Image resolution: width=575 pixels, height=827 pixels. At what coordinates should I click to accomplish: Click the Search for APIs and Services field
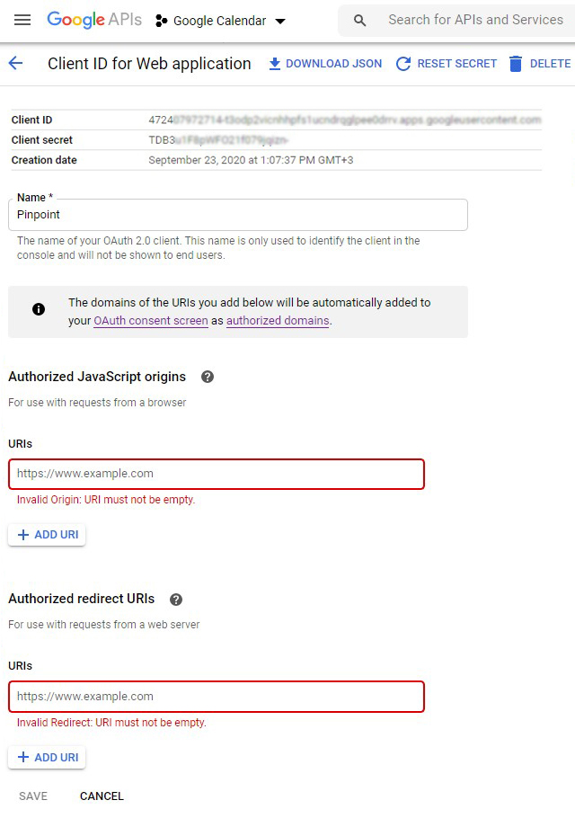pyautogui.click(x=475, y=20)
